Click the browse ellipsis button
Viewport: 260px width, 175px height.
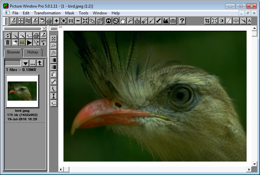tap(33, 63)
